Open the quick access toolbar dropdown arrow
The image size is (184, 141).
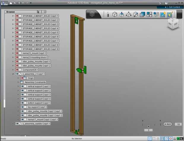(x=31, y=3)
